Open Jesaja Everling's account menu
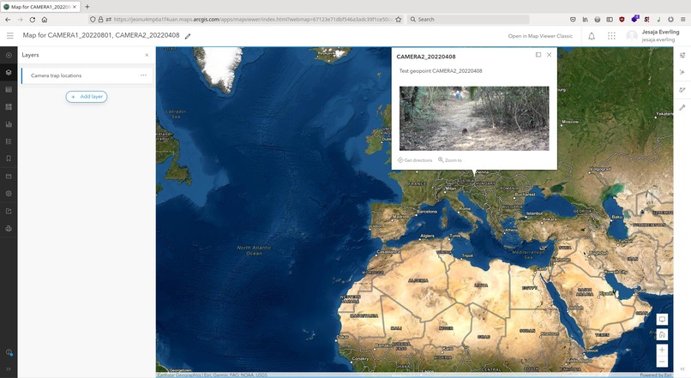 click(653, 36)
